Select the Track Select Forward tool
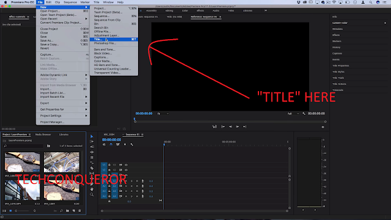Image resolution: width=391 pixels, height=220 pixels. (92, 141)
